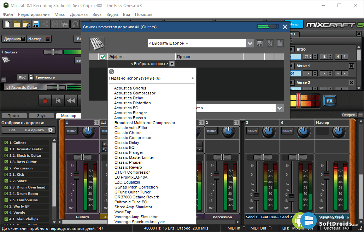This screenshot has width=364, height=232.
Task: Toggle visibility of 4. Vocals
Action: click(6, 213)
